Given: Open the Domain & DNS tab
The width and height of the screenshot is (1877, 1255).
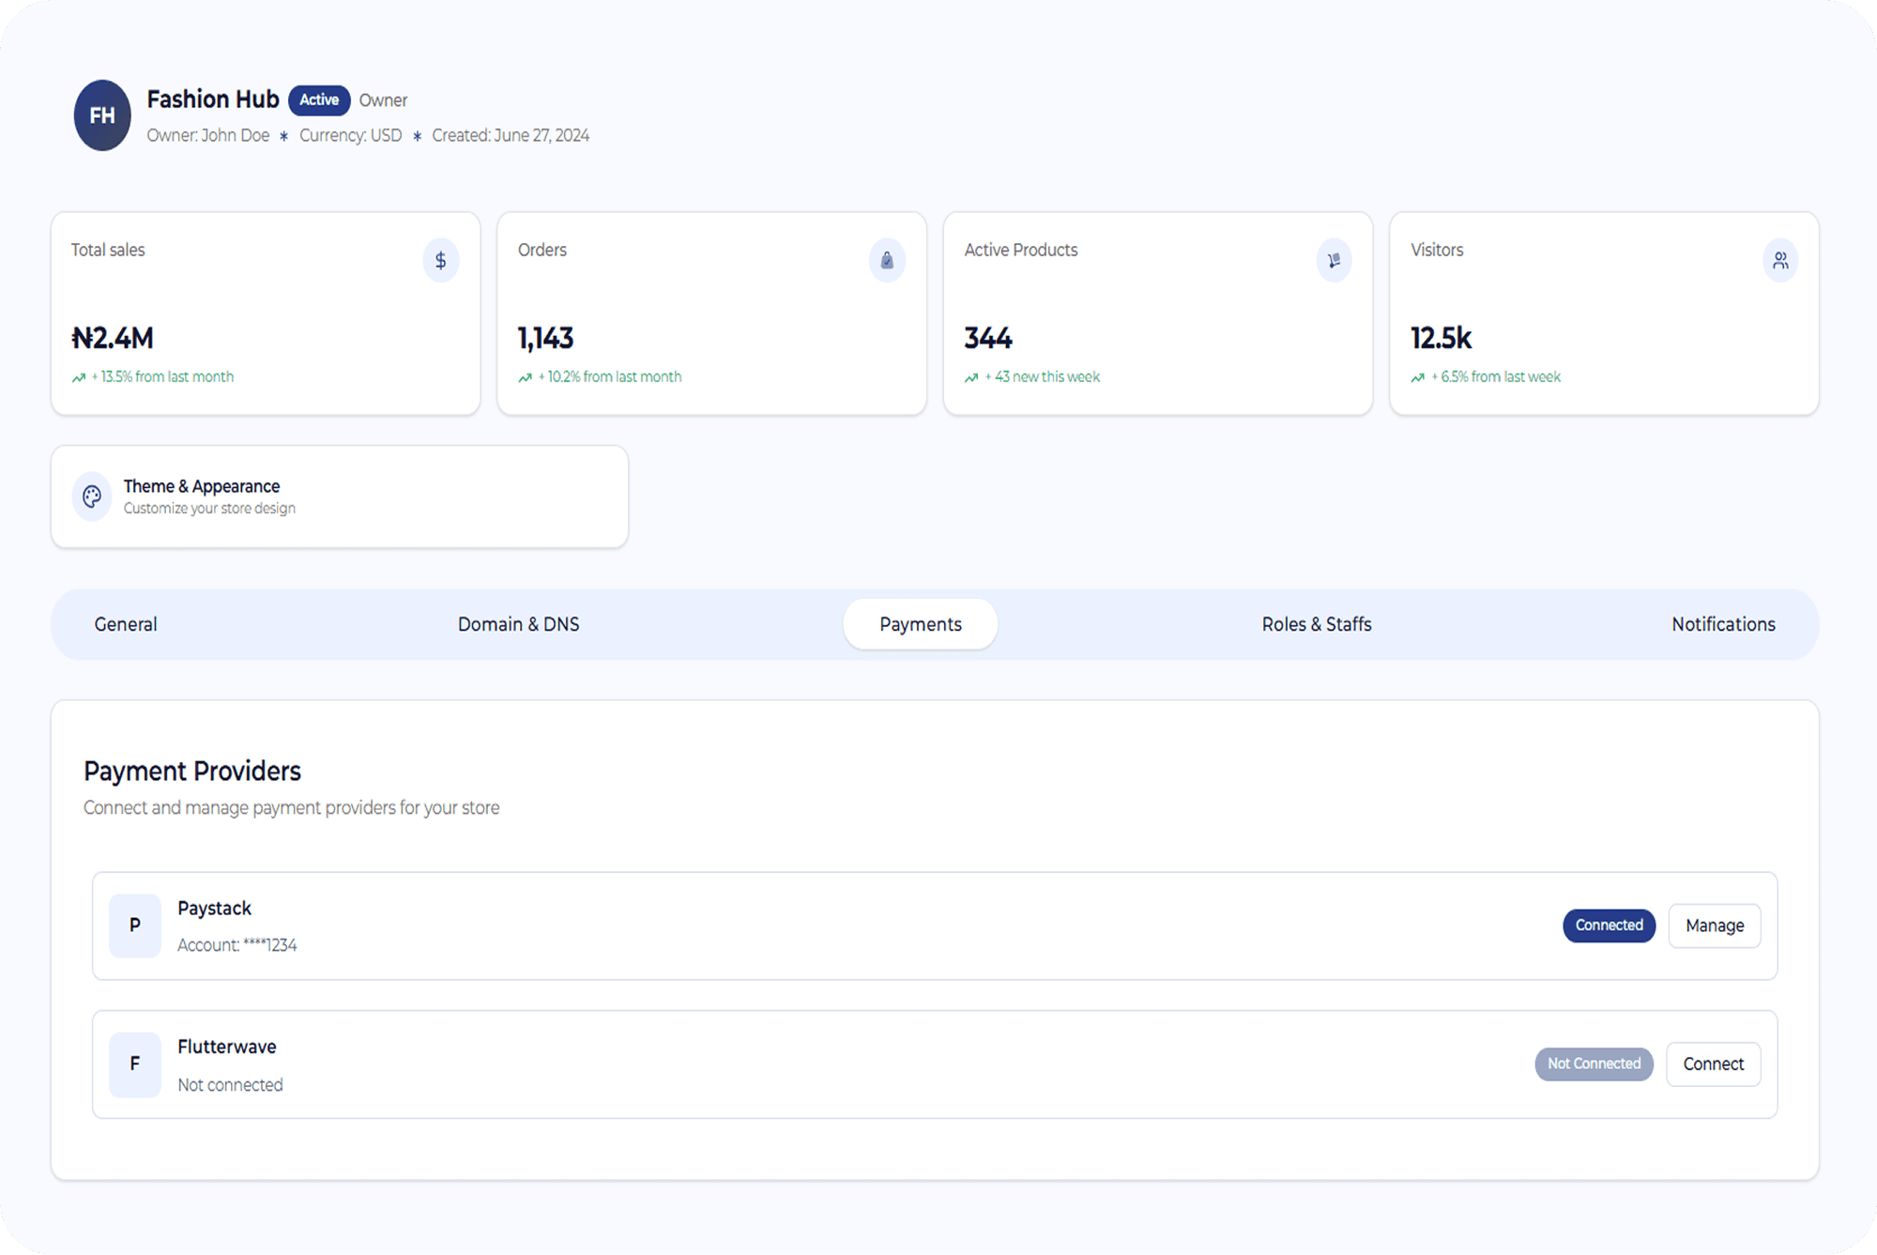Looking at the screenshot, I should (x=519, y=624).
